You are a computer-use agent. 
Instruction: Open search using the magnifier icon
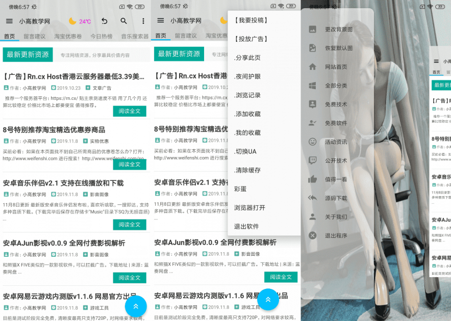click(123, 21)
